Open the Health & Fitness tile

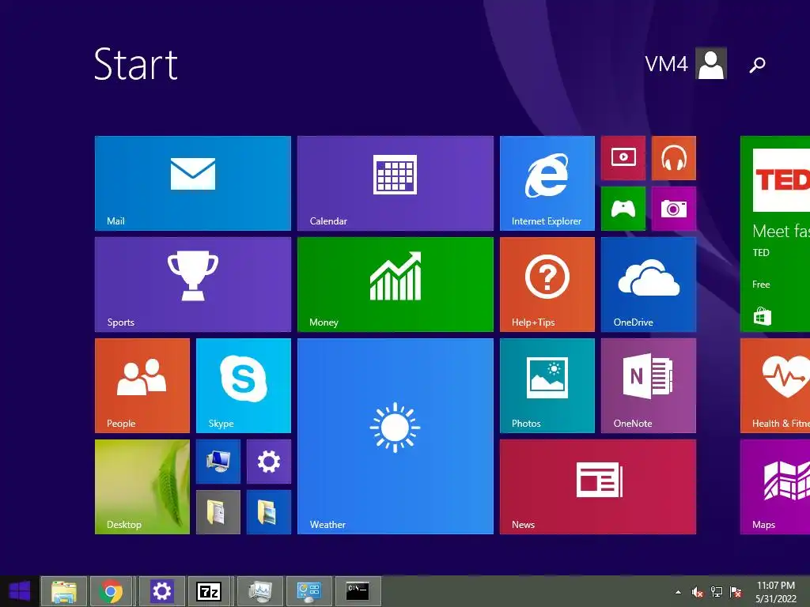pyautogui.click(x=775, y=386)
